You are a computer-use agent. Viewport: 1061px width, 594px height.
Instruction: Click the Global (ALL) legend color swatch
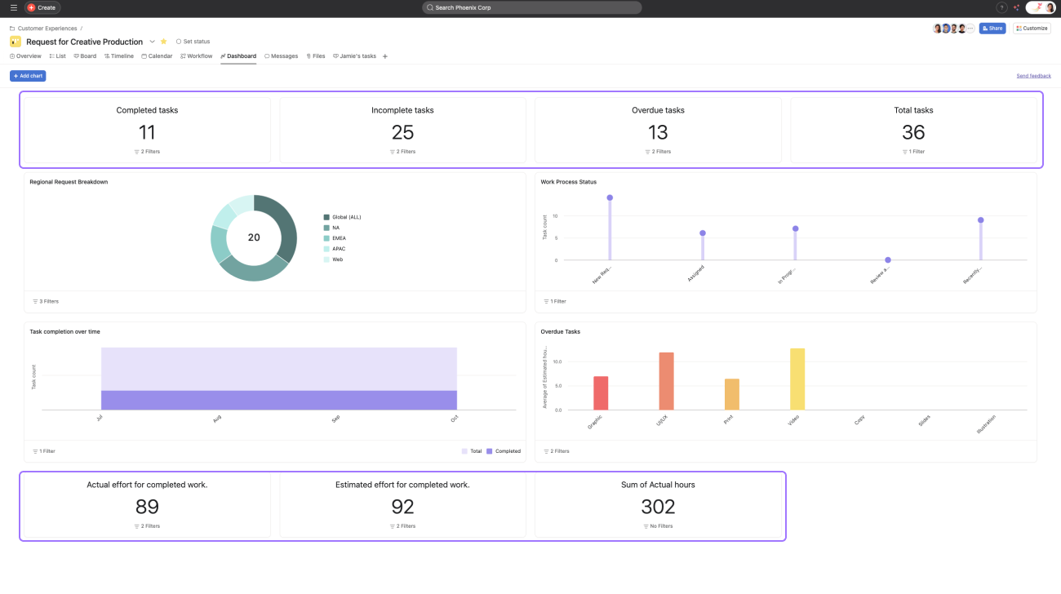[x=326, y=217]
